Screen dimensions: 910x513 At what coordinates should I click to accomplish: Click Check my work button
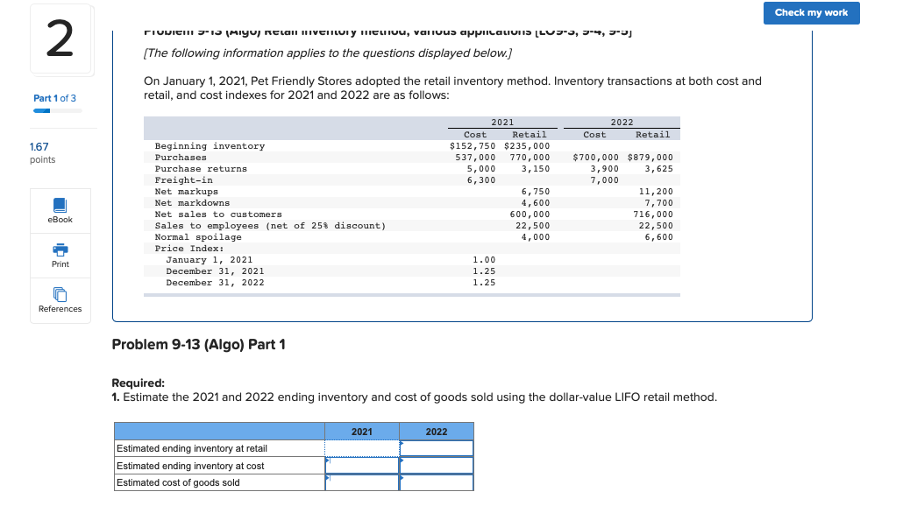(x=811, y=13)
